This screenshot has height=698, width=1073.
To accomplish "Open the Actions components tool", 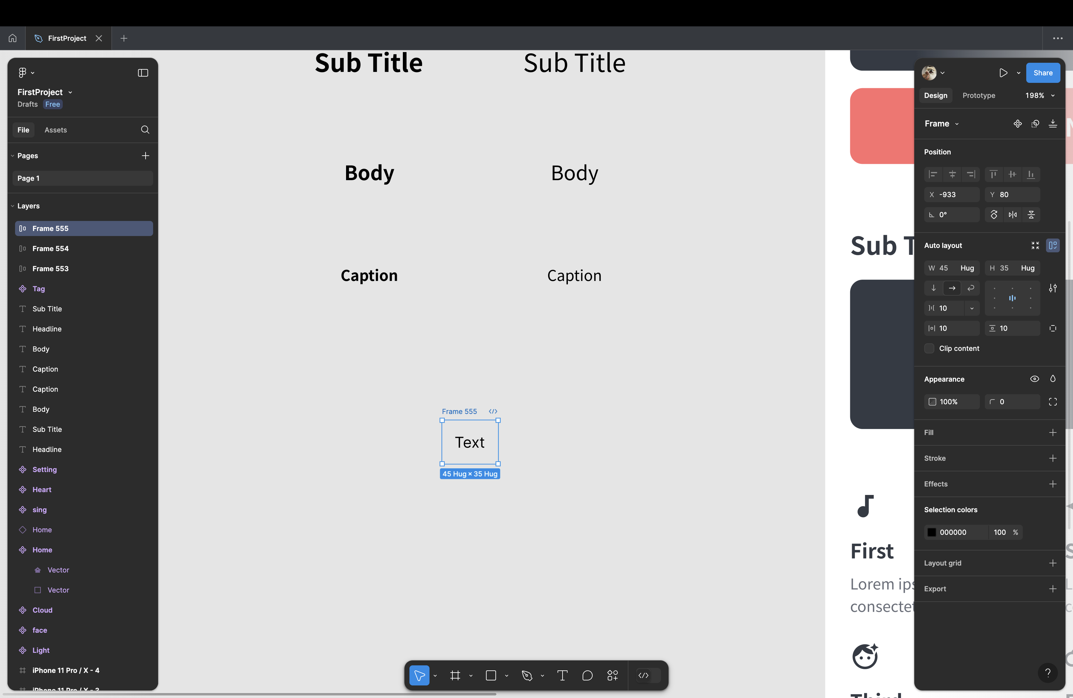I will (x=612, y=675).
